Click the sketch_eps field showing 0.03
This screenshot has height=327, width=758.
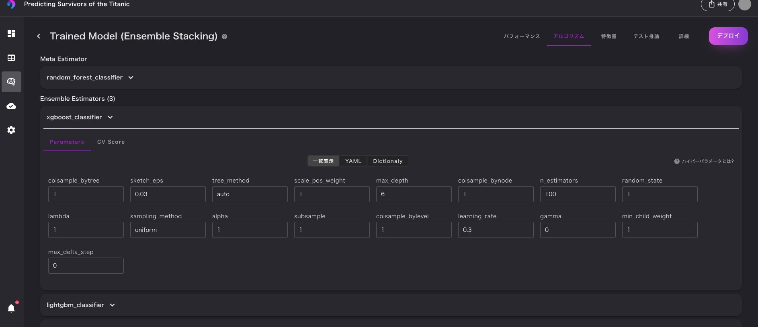[x=168, y=194]
